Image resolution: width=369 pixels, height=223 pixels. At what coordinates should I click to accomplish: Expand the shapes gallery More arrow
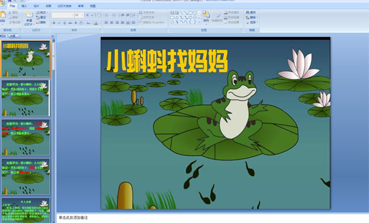(x=199, y=22)
